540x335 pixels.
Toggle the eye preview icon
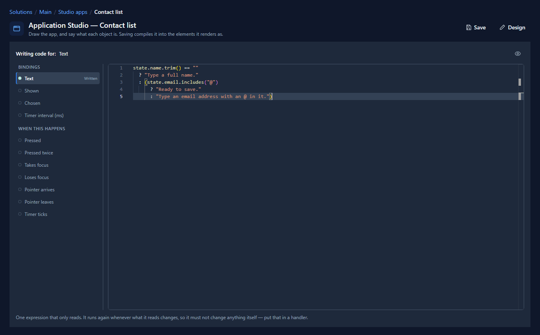(x=518, y=54)
